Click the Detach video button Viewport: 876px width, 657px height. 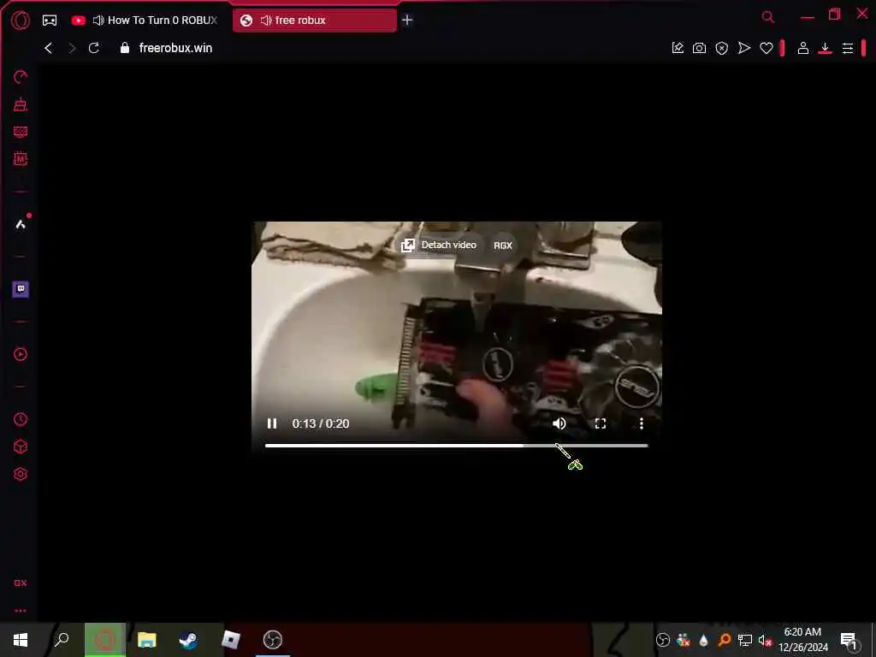[439, 246]
